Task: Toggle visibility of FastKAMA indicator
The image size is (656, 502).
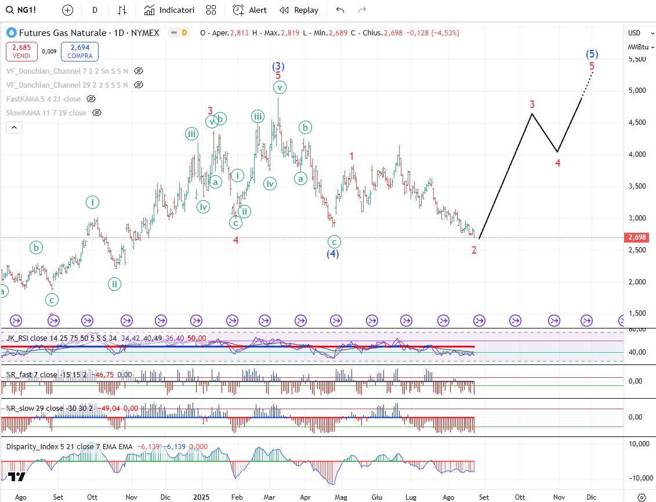Action: [91, 99]
